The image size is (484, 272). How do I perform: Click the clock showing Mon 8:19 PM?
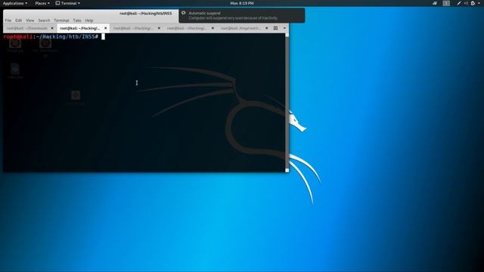pyautogui.click(x=242, y=3)
